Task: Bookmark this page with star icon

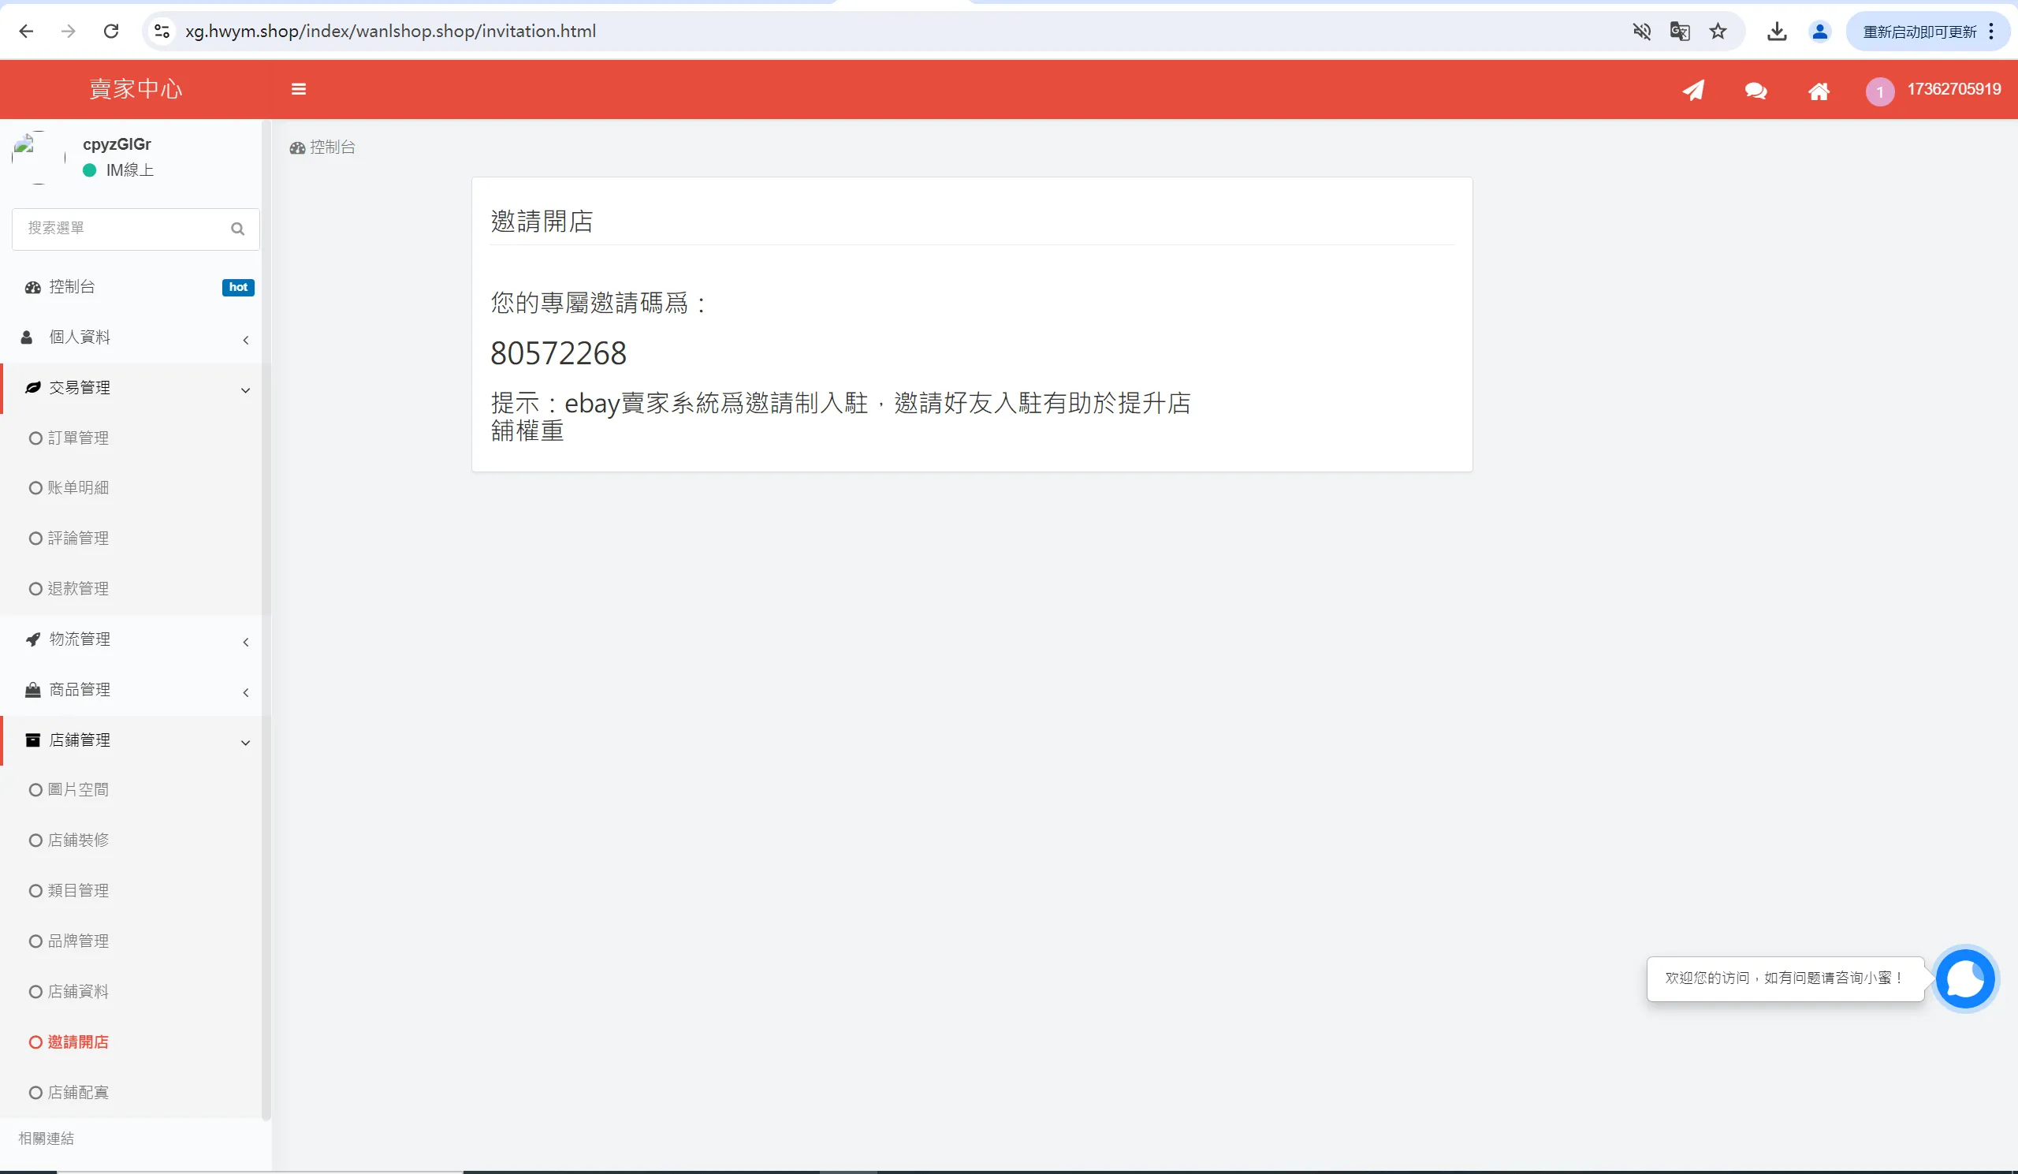Action: click(x=1718, y=32)
